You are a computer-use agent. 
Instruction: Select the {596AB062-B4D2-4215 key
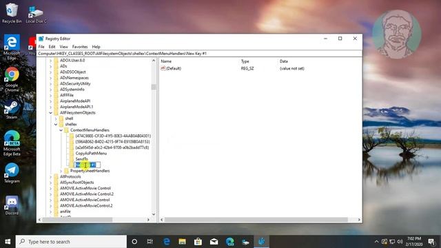(112, 142)
